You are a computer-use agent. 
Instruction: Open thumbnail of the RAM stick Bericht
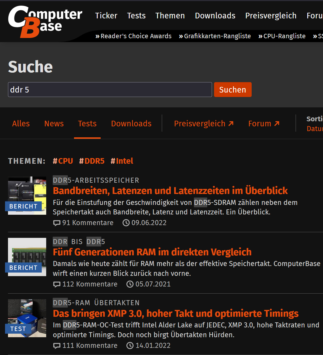pos(27,257)
